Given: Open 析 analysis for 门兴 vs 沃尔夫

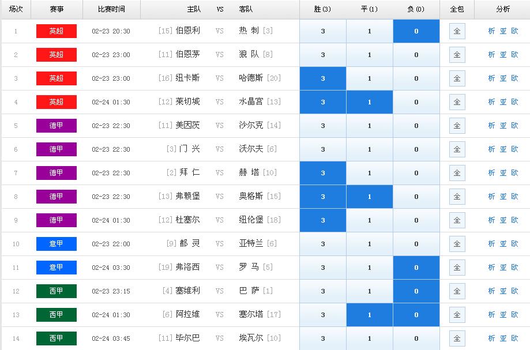Looking at the screenshot, I should point(492,149).
